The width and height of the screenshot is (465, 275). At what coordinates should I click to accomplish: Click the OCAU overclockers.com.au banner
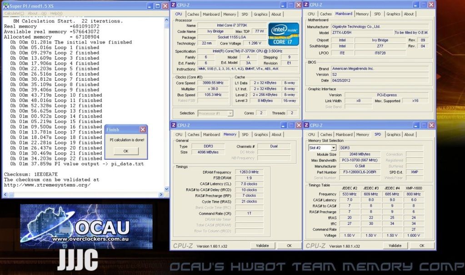(x=86, y=226)
